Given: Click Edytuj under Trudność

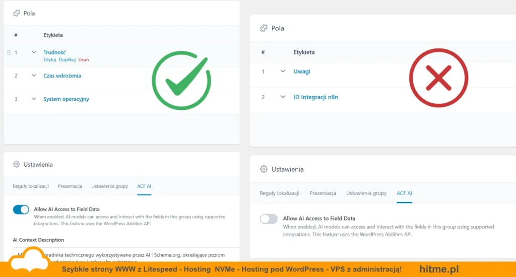Looking at the screenshot, I should [50, 59].
